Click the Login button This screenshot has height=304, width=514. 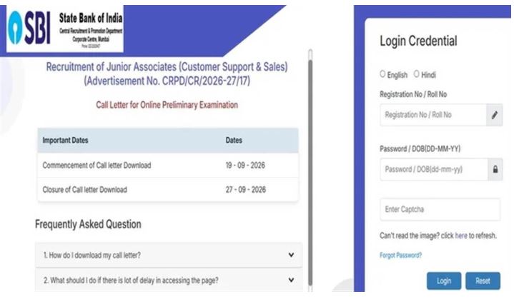point(444,280)
